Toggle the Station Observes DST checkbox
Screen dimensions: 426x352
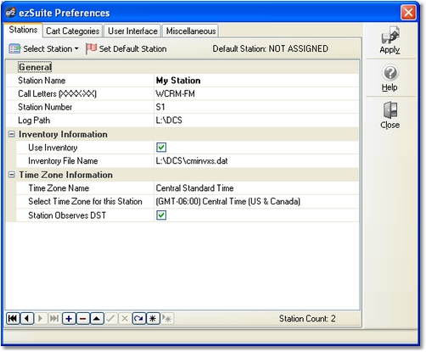pos(161,215)
